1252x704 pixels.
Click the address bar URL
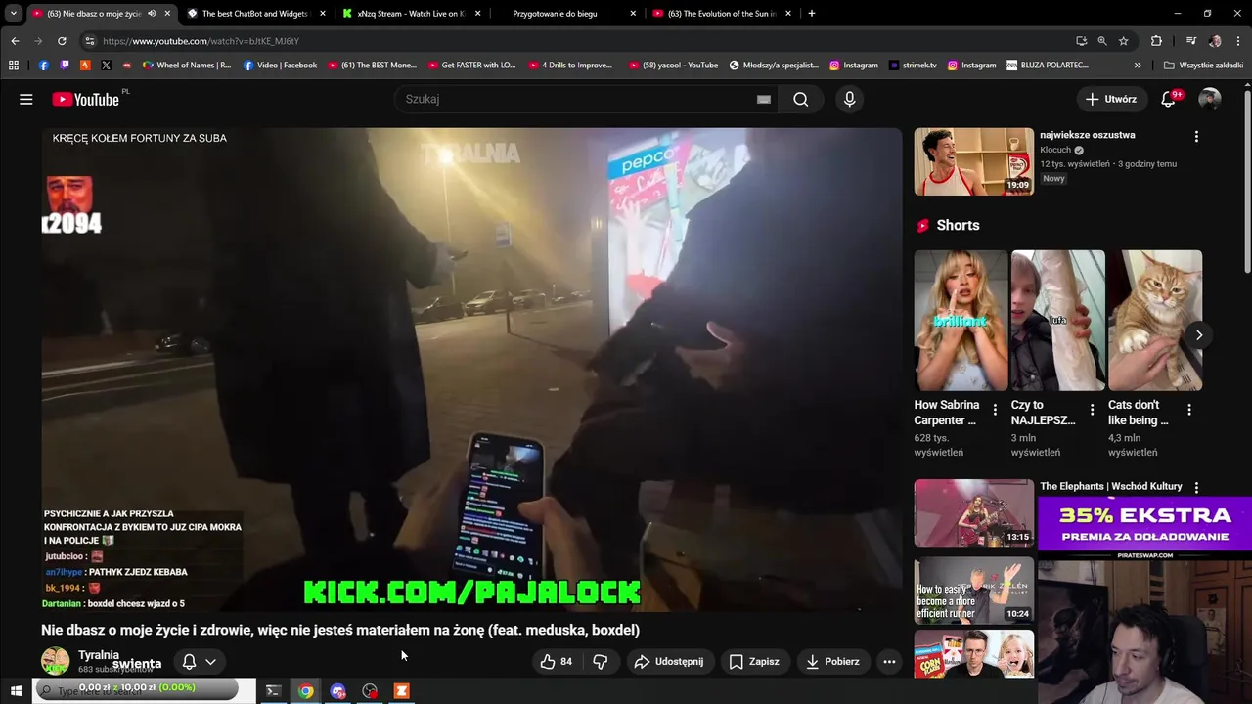(x=201, y=41)
